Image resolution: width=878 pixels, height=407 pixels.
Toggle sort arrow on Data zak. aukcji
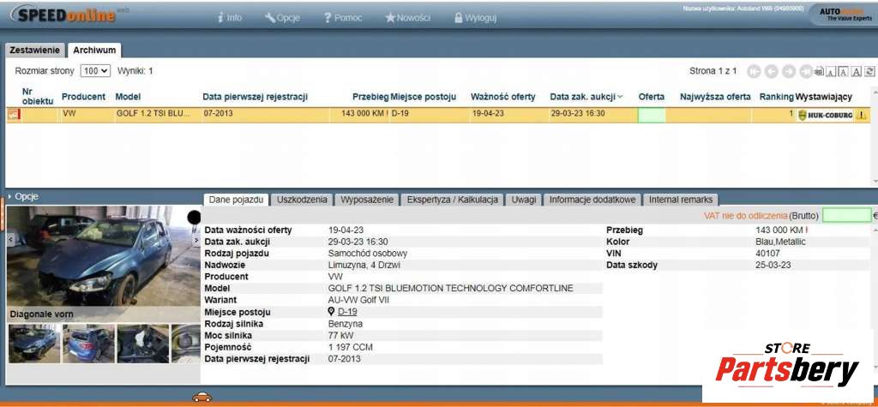point(620,98)
